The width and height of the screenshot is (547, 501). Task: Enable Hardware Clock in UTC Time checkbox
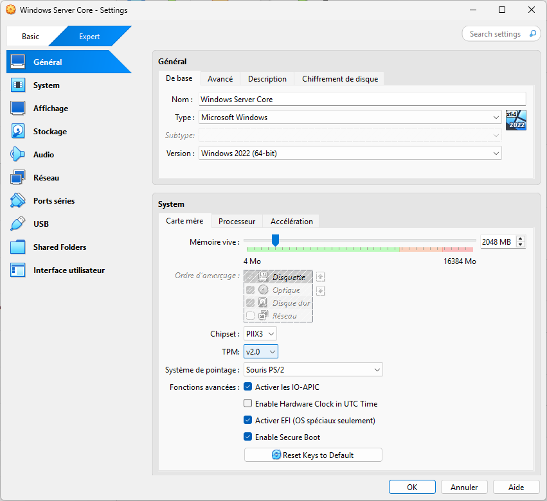(x=247, y=403)
